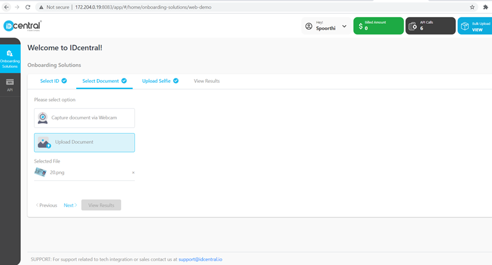
Task: Click the Bulk Upload box icon
Action: click(x=465, y=26)
